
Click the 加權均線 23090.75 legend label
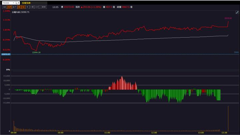click(x=20, y=12)
